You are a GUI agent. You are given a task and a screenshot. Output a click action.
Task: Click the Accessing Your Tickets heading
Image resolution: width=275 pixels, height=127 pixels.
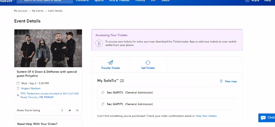(111, 35)
